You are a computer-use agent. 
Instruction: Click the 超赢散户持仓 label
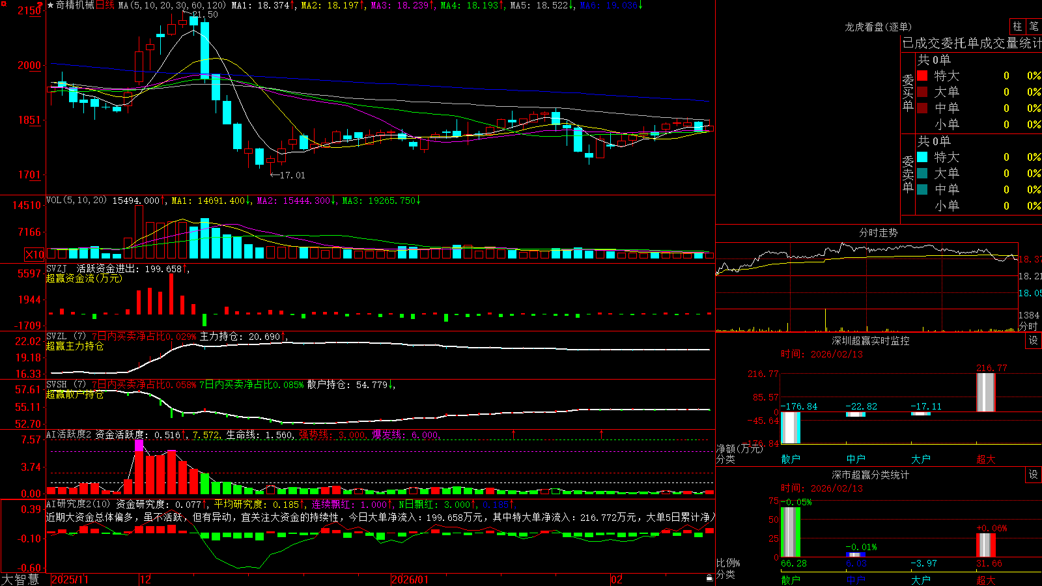[75, 394]
